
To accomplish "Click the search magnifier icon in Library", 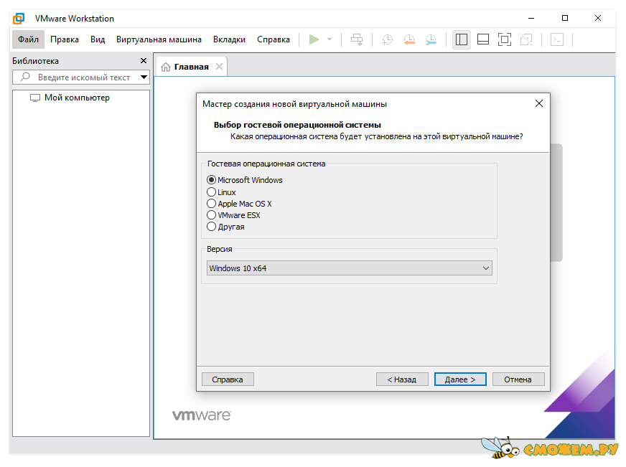I will click(26, 77).
